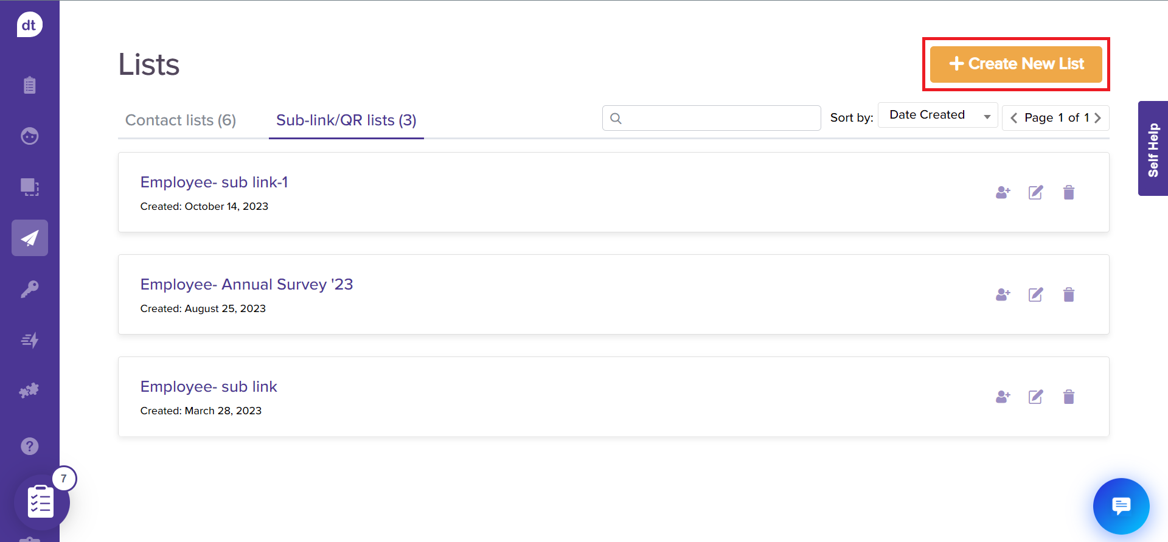Edit the Employee- Annual Survey '23 list
Viewport: 1168px width, 542px height.
[x=1035, y=295]
